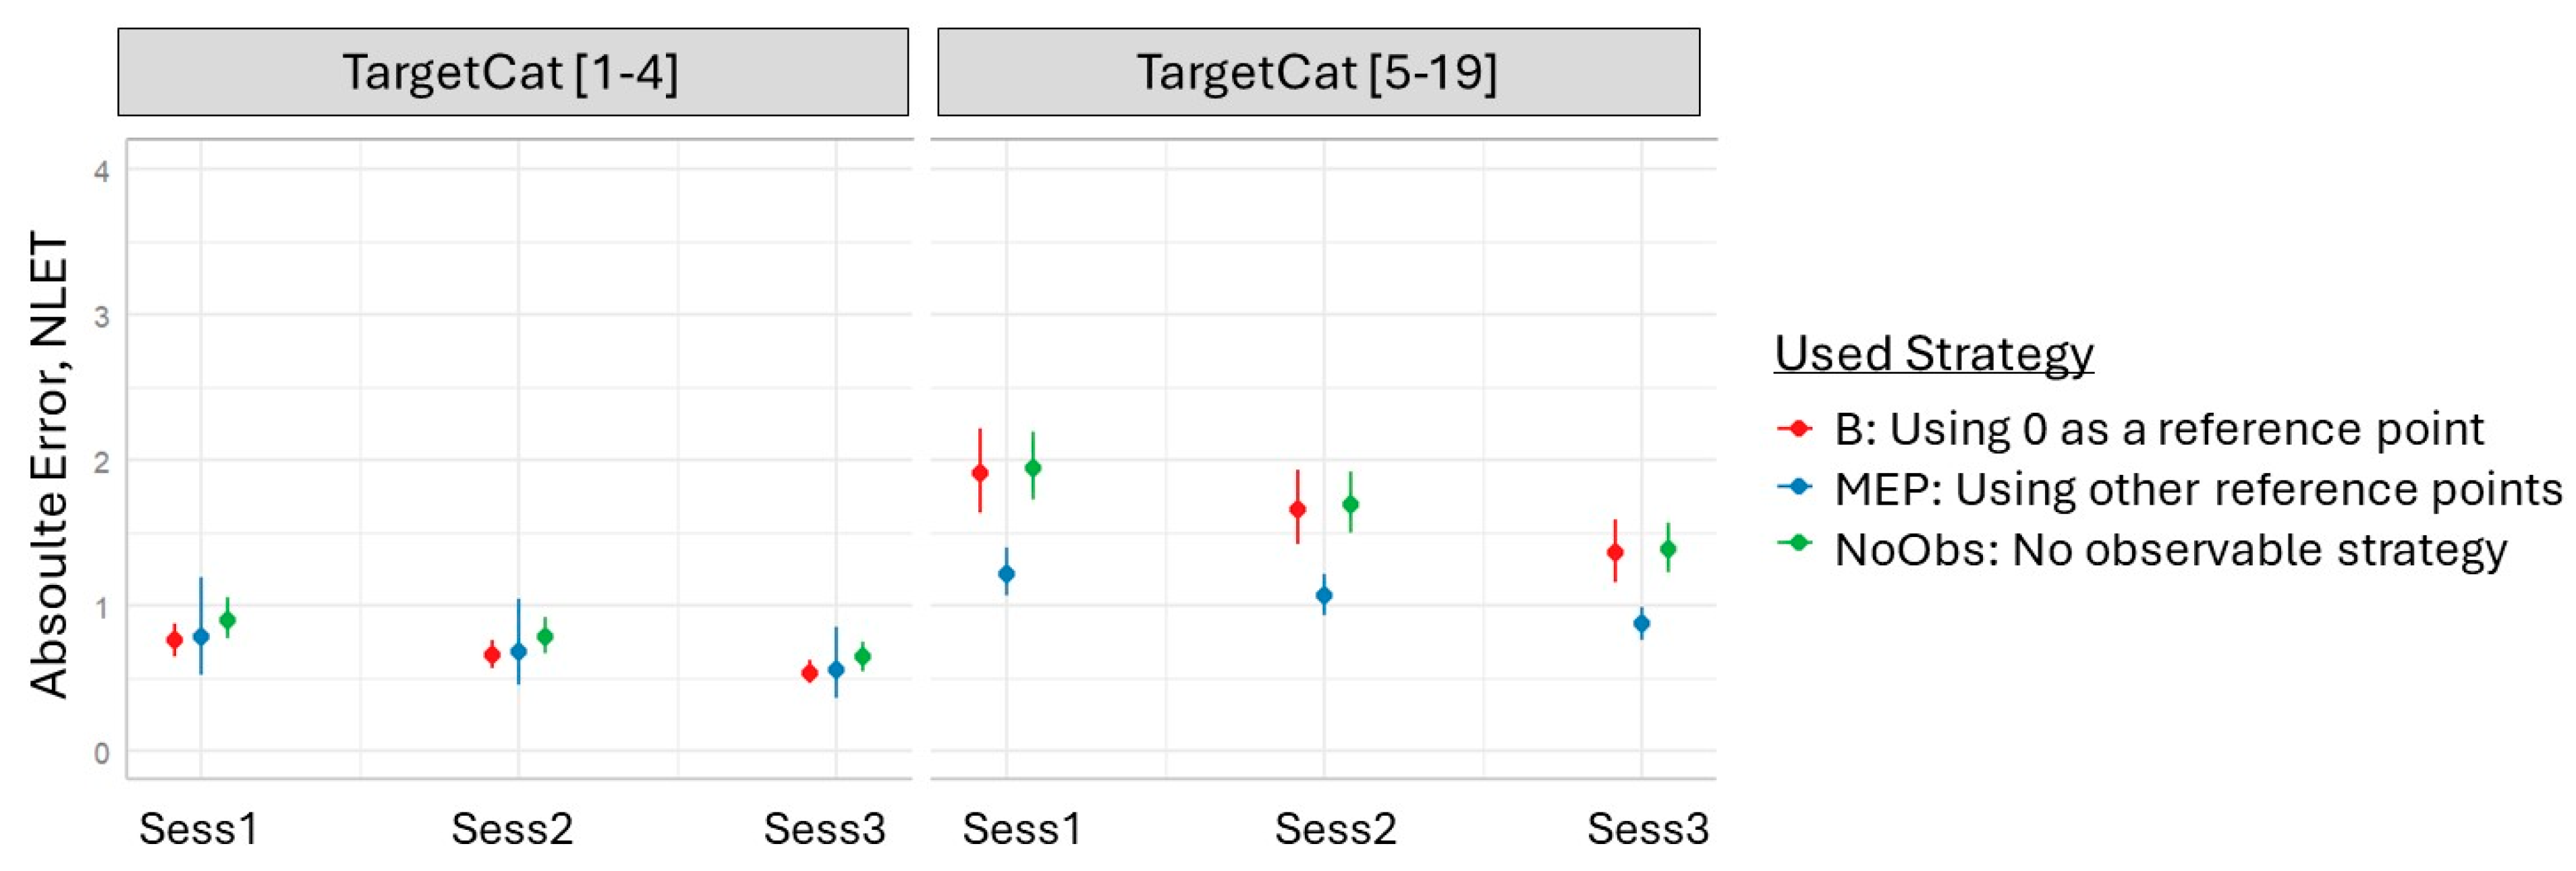Viewport: 2576px width, 871px height.
Task: Click the Sess3 label under TargetCat [5-19]
Action: (x=1648, y=828)
